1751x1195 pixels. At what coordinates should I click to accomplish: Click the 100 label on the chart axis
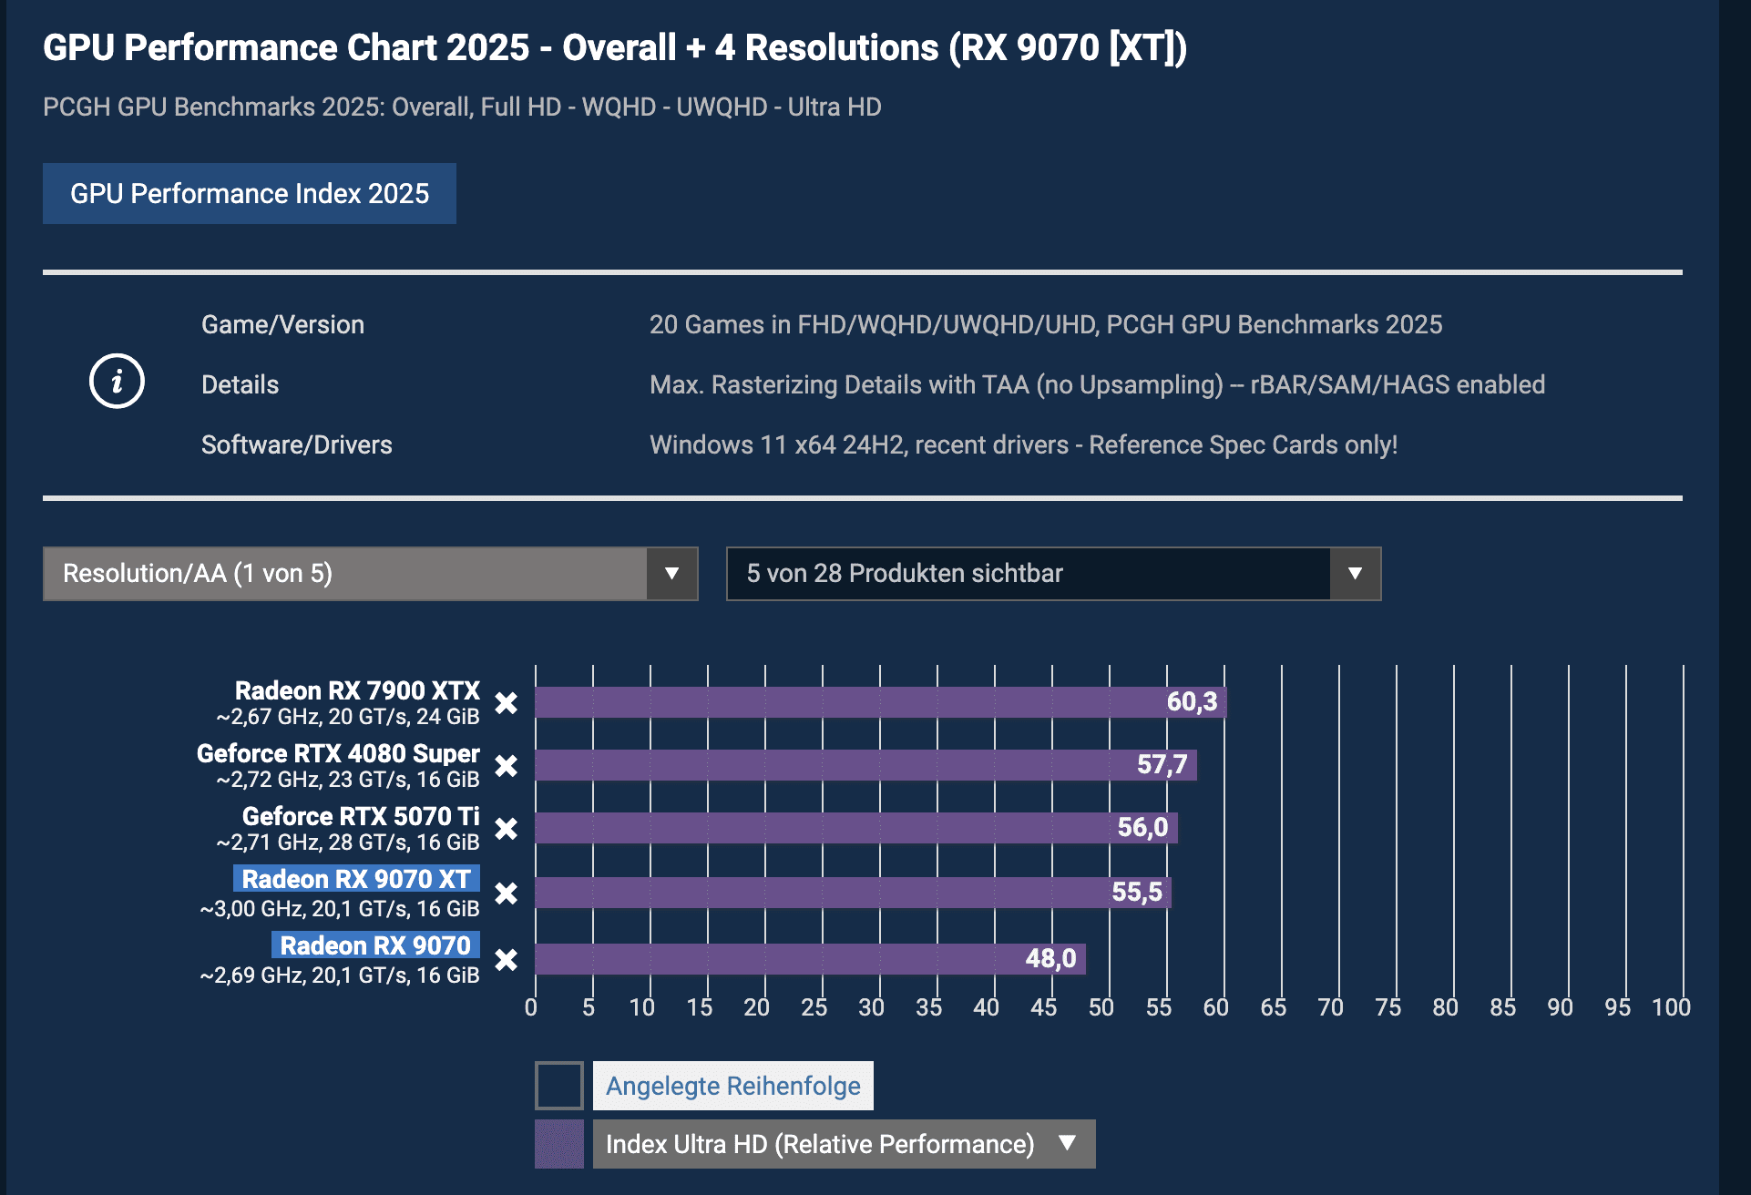(x=1671, y=1007)
